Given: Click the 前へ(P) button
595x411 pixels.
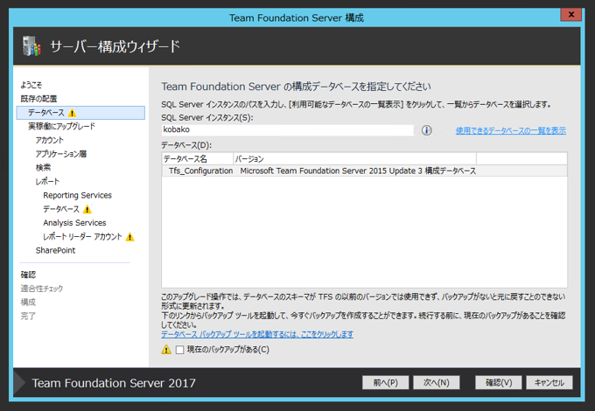Looking at the screenshot, I should pos(385,382).
